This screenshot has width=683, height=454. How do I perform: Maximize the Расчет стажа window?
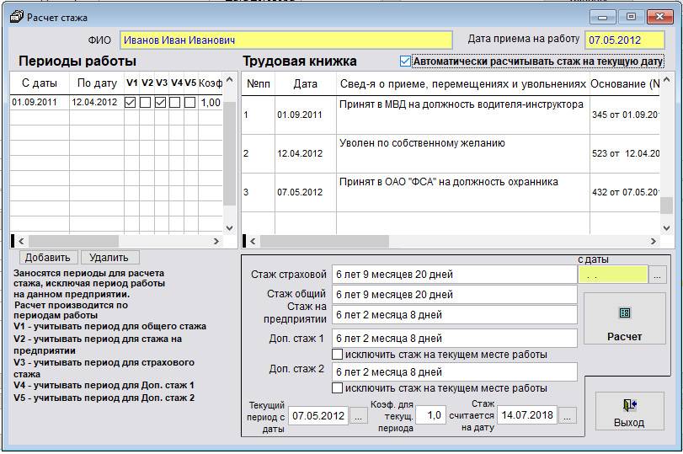coord(631,16)
